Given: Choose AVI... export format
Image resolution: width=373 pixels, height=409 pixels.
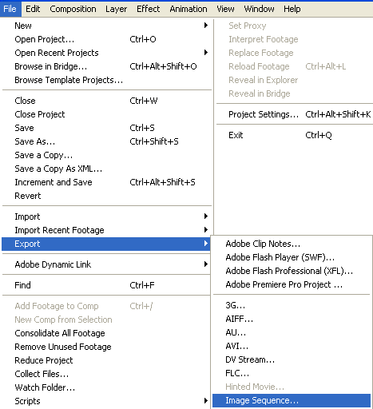Looking at the screenshot, I should click(x=292, y=346).
